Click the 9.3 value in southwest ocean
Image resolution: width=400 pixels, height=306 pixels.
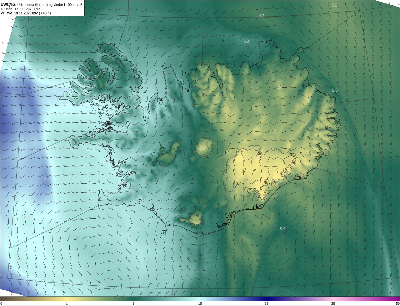point(129,239)
